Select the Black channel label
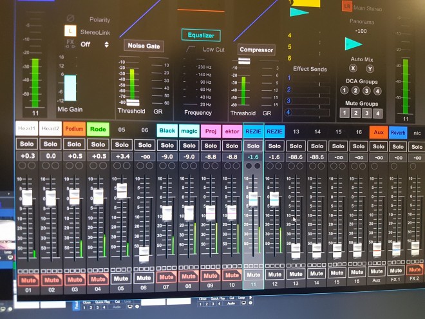The height and width of the screenshot is (319, 425). point(167,130)
